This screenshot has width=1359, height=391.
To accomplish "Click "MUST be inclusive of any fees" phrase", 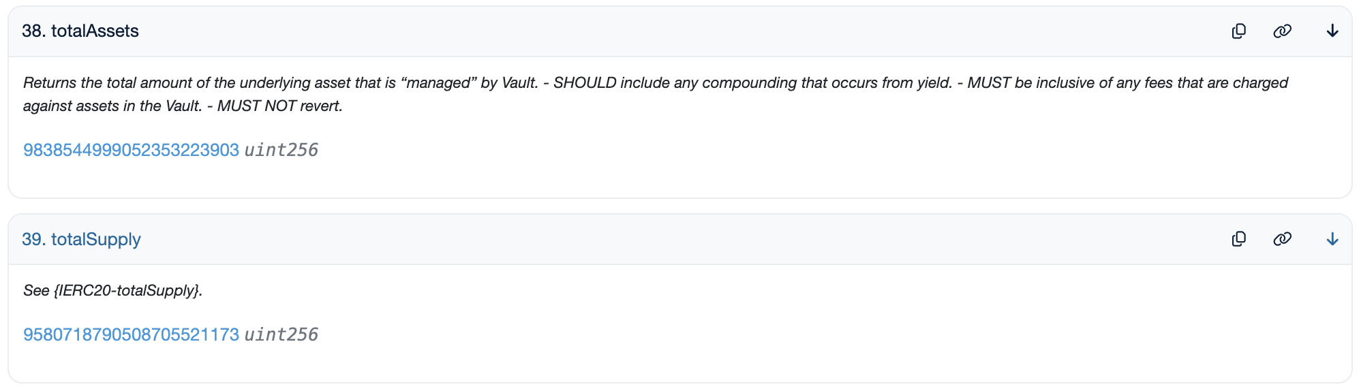I will coord(1063,83).
